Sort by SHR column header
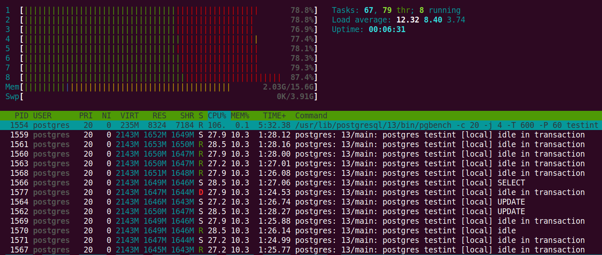The height and width of the screenshot is (255, 602). pos(187,115)
